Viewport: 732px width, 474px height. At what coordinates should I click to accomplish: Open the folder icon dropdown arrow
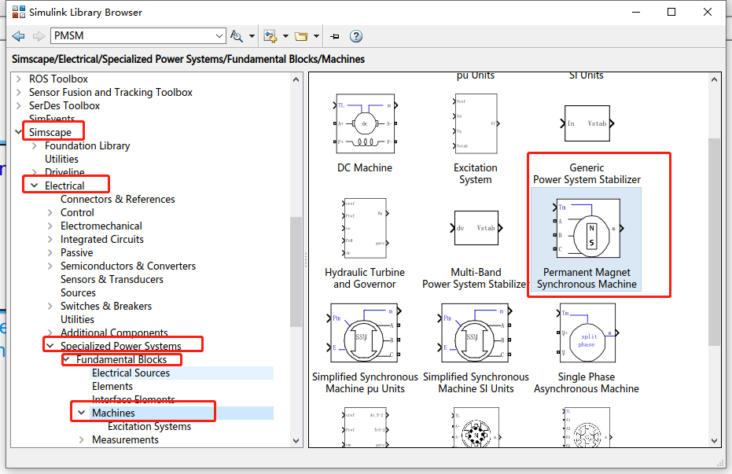(x=316, y=36)
